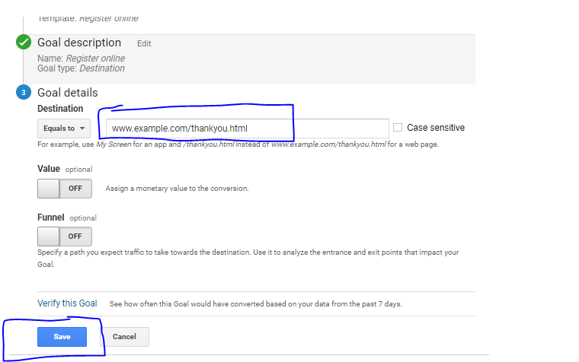Cancel goal creation
The height and width of the screenshot is (362, 579).
point(124,337)
